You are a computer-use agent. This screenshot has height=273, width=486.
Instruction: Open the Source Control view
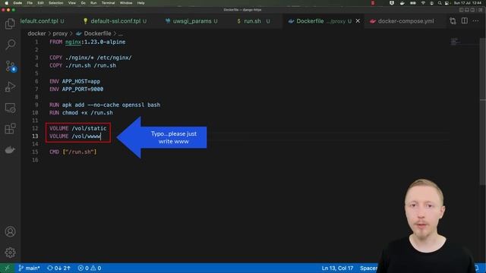pos(11,66)
